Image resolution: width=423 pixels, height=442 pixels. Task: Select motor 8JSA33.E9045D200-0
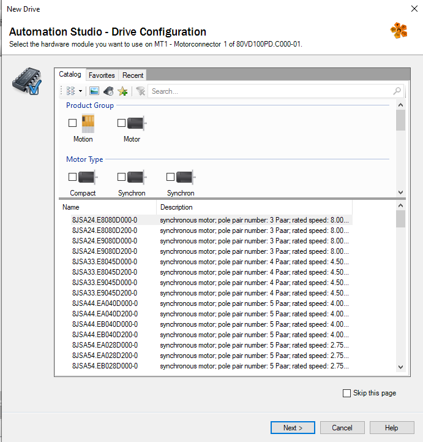[105, 293]
